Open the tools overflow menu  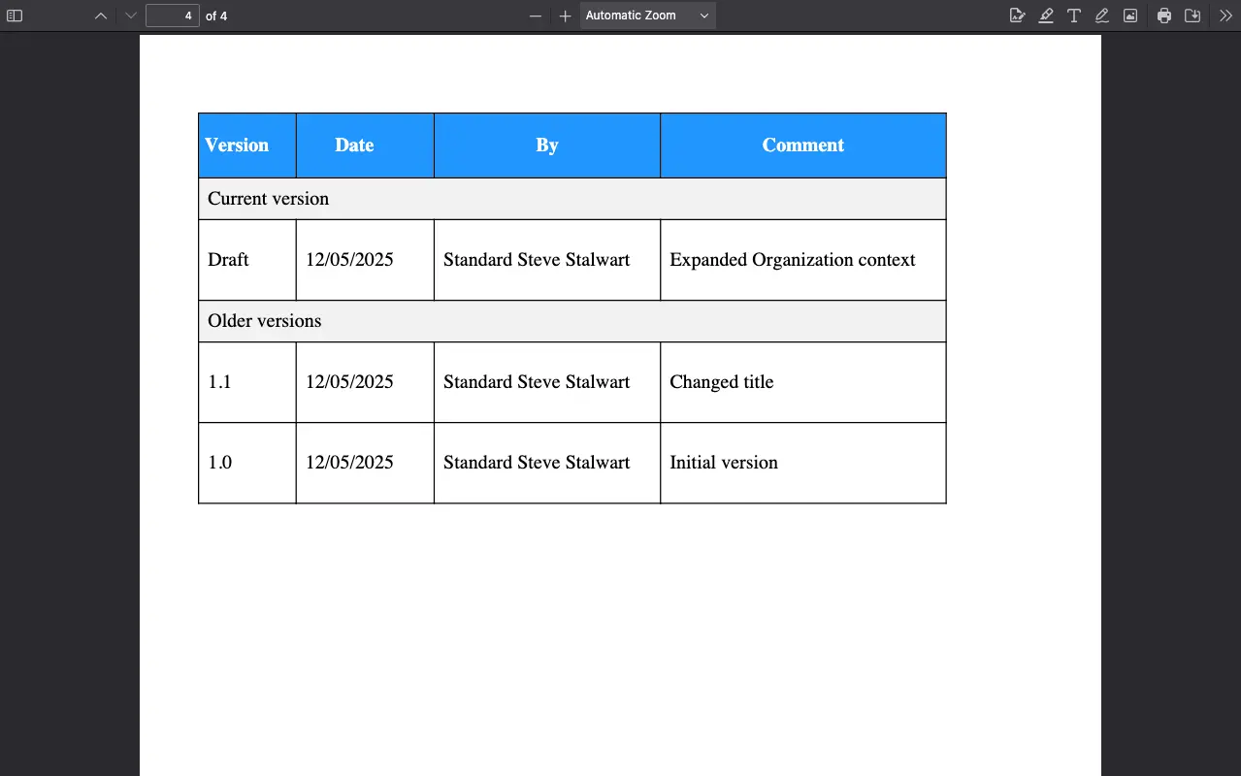point(1225,16)
